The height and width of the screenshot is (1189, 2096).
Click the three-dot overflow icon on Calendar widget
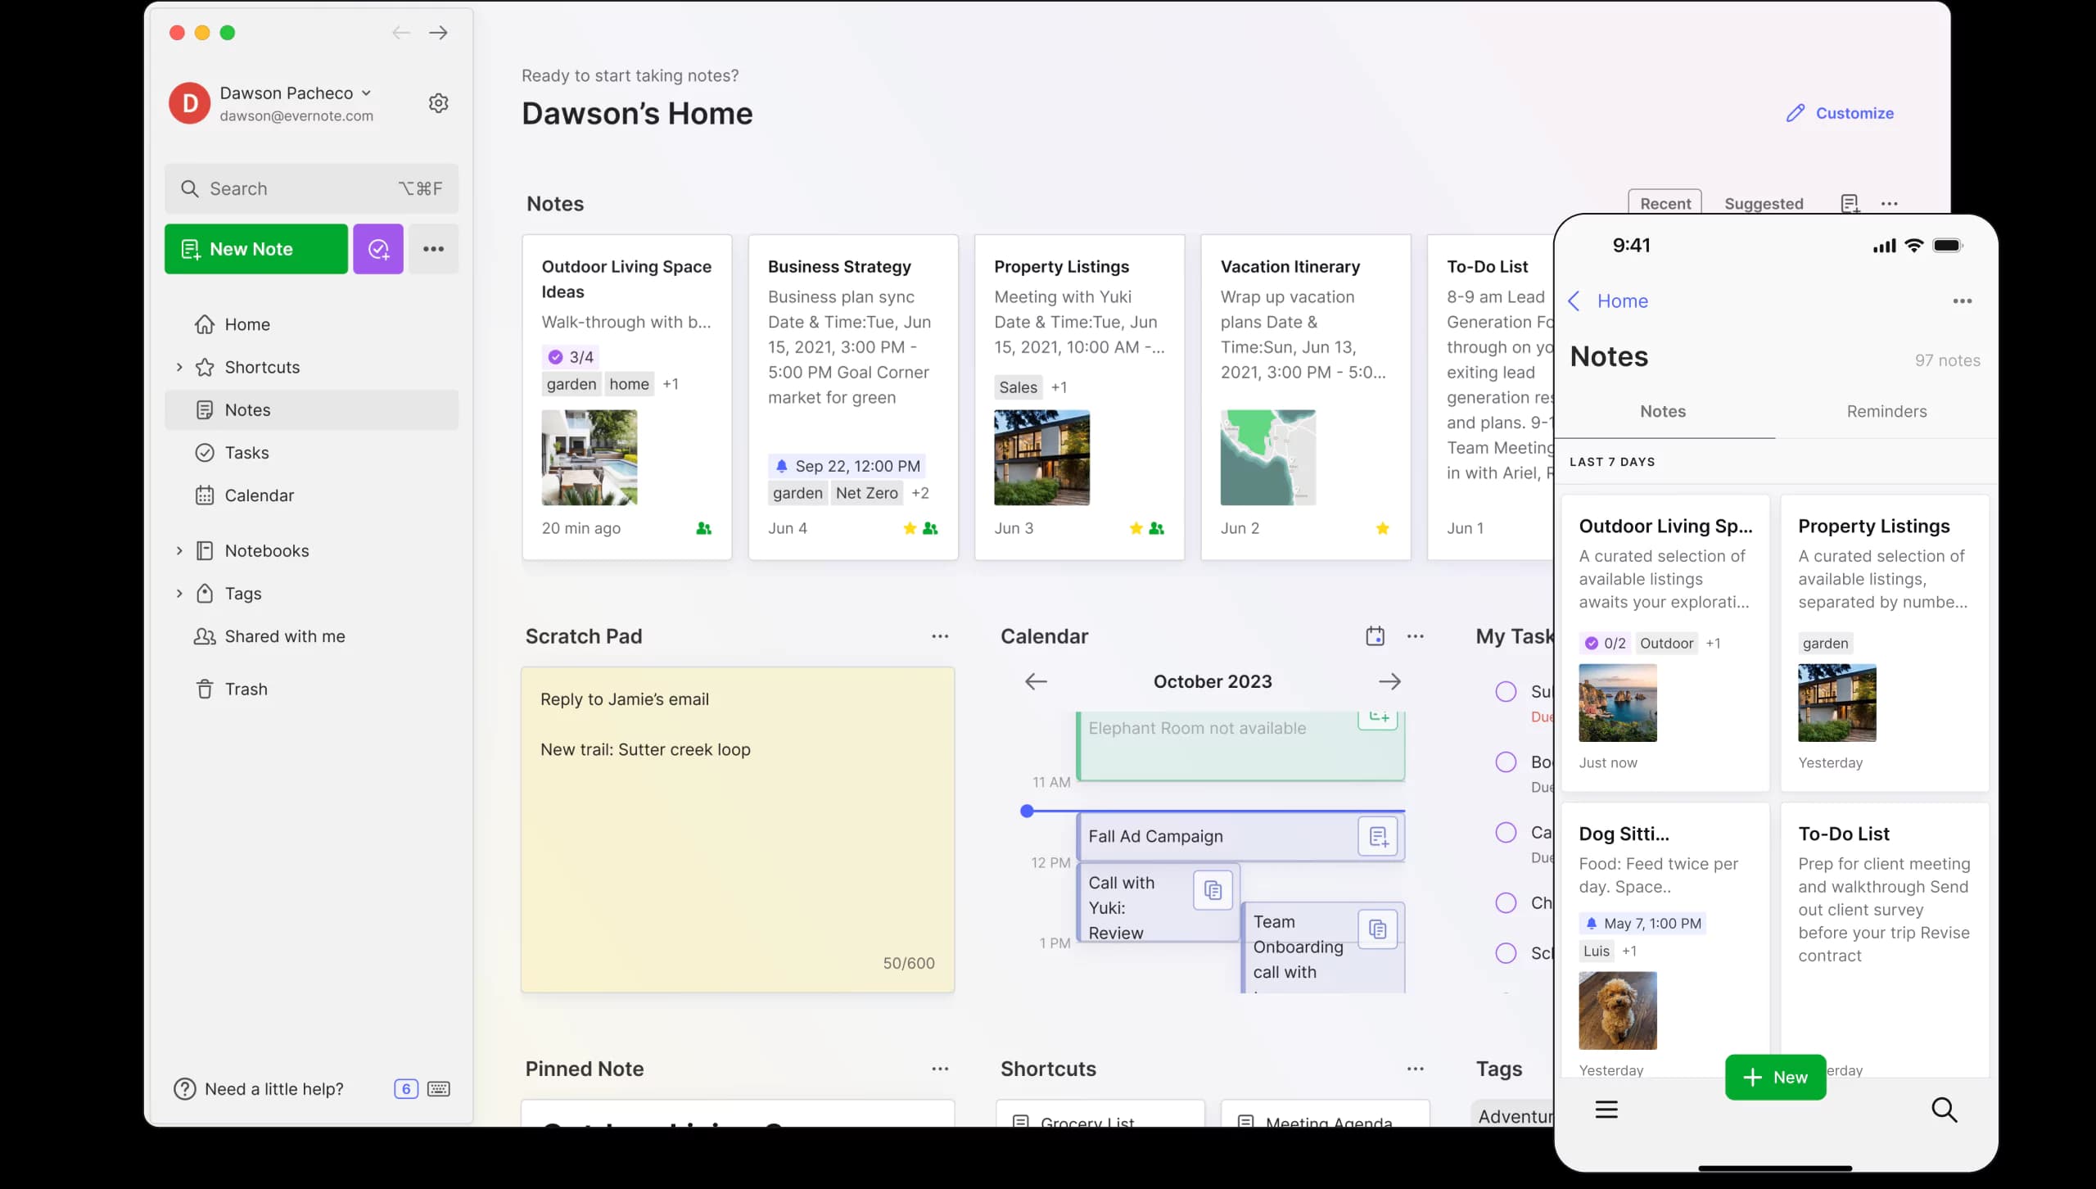(1415, 636)
